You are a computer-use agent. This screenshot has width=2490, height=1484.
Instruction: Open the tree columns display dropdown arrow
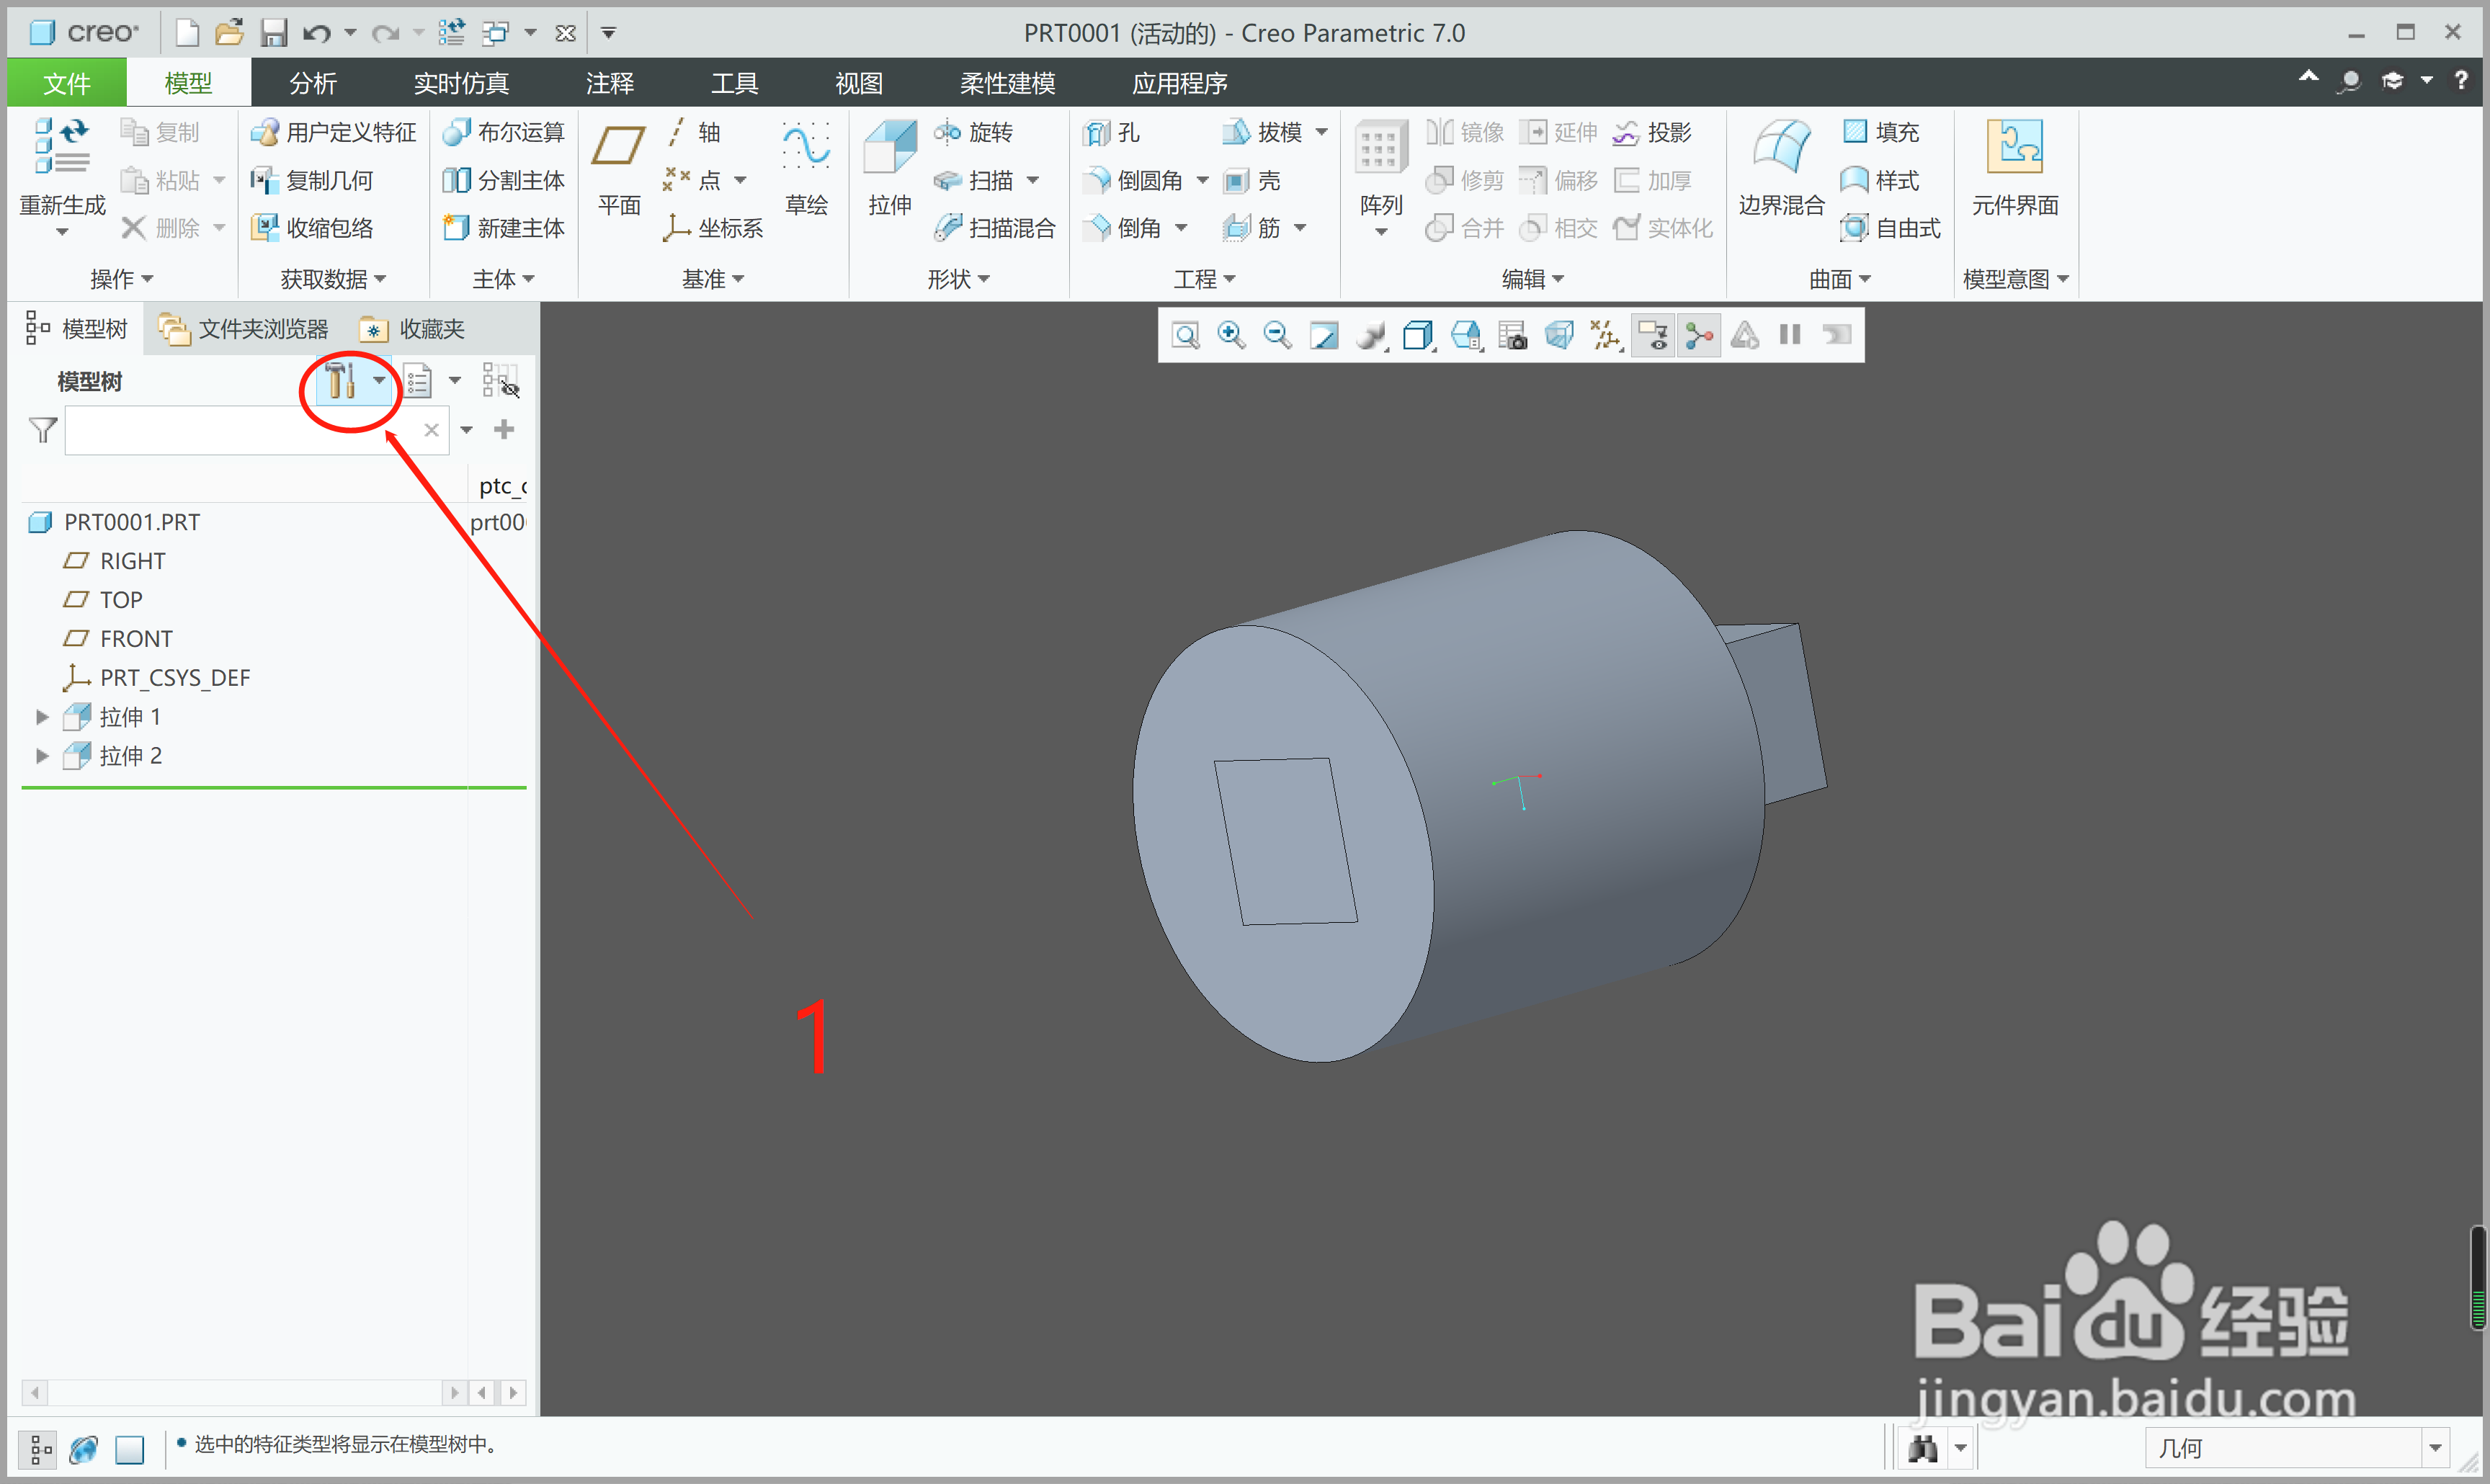click(x=454, y=380)
